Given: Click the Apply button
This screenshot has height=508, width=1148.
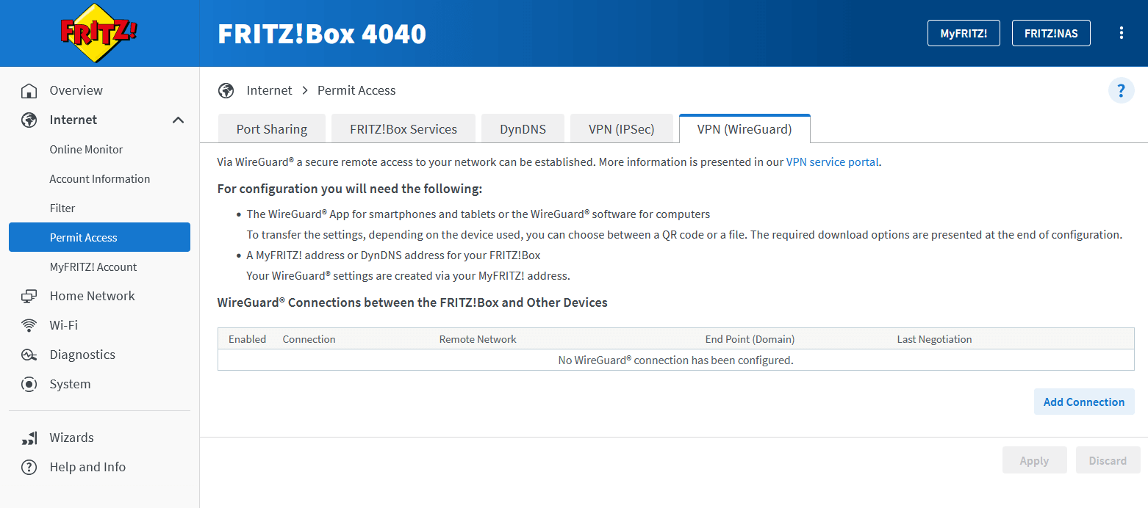Looking at the screenshot, I should coord(1034,460).
